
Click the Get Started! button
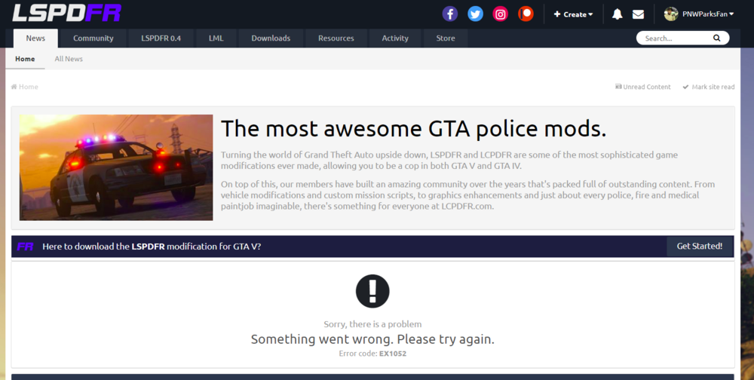[x=700, y=247]
